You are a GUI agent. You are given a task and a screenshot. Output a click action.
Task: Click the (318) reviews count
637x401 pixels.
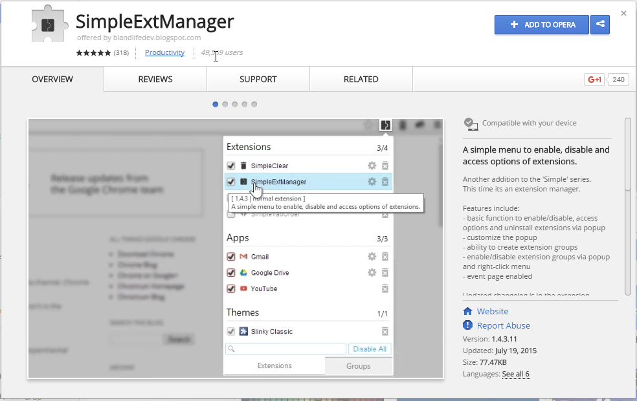pyautogui.click(x=121, y=53)
